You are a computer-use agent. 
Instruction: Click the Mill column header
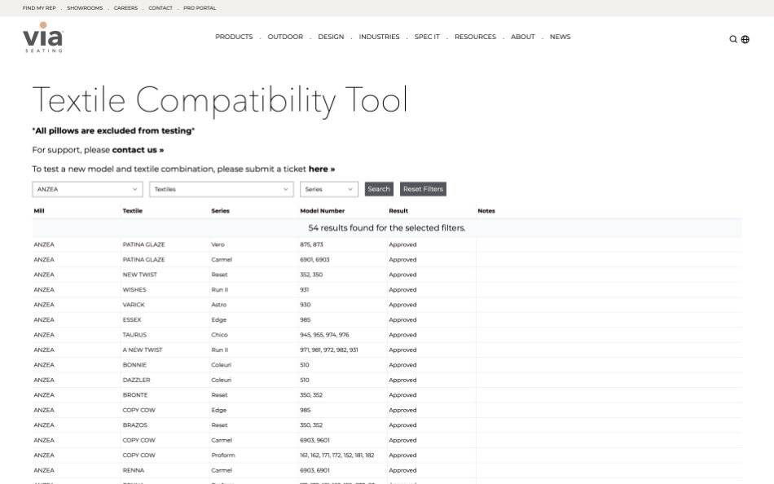[x=39, y=211]
